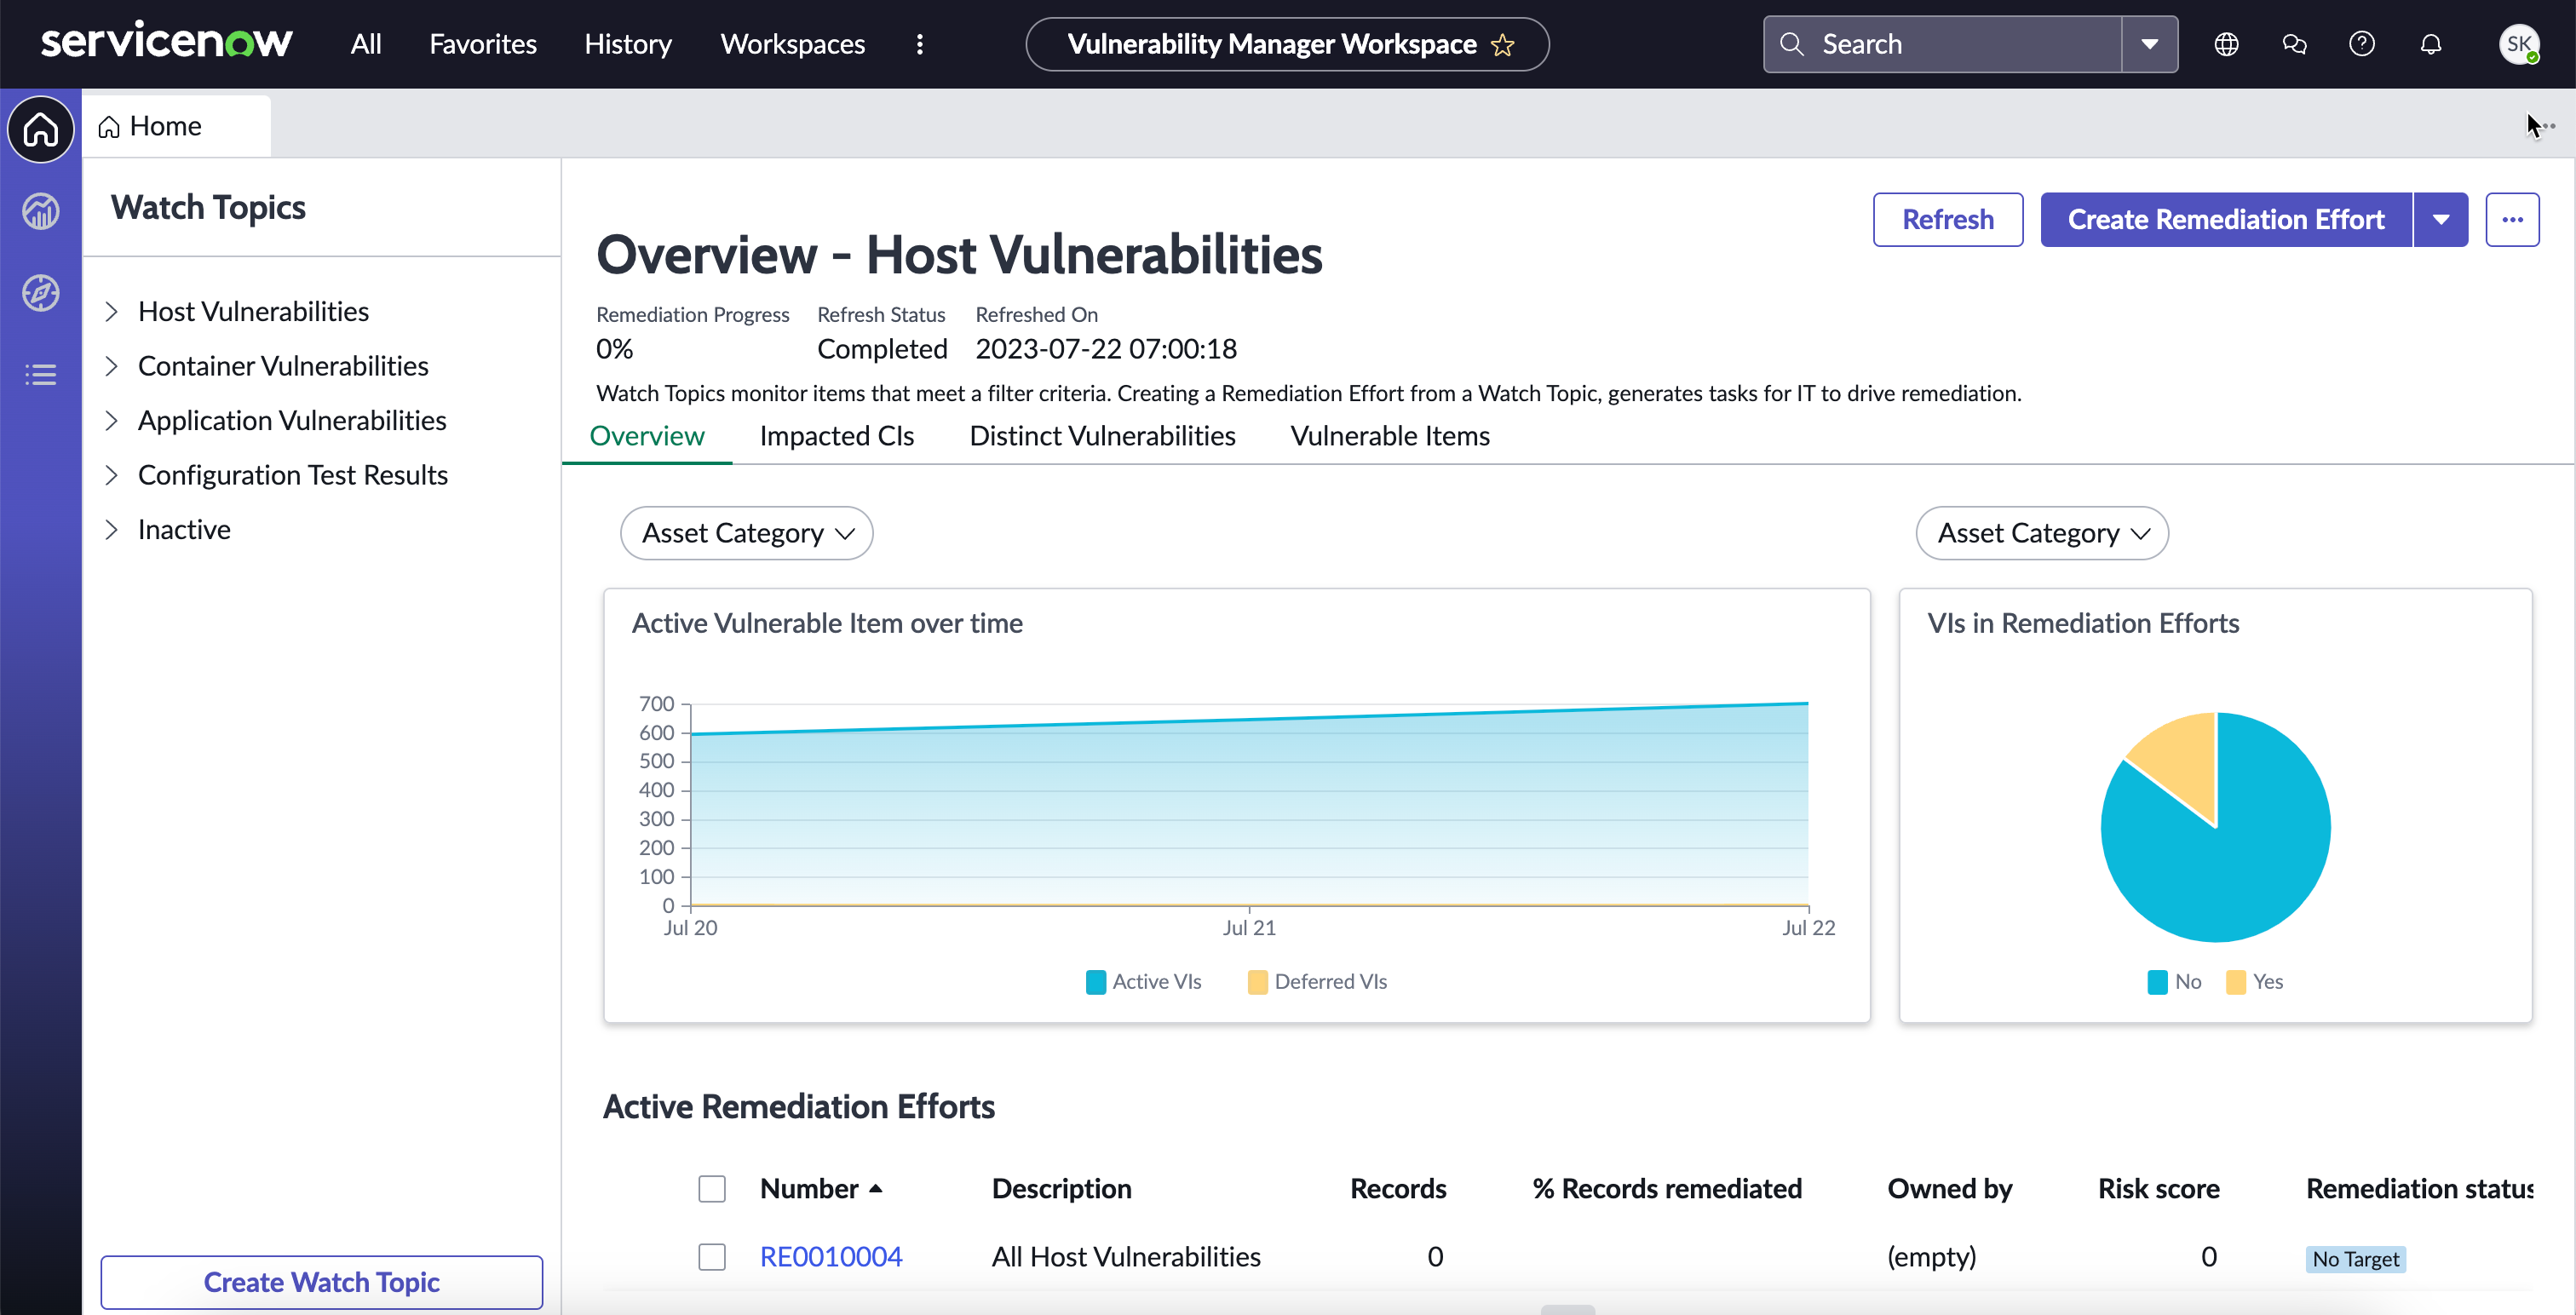Open the SK user profile avatar
Viewport: 2576px width, 1315px height.
coord(2519,44)
